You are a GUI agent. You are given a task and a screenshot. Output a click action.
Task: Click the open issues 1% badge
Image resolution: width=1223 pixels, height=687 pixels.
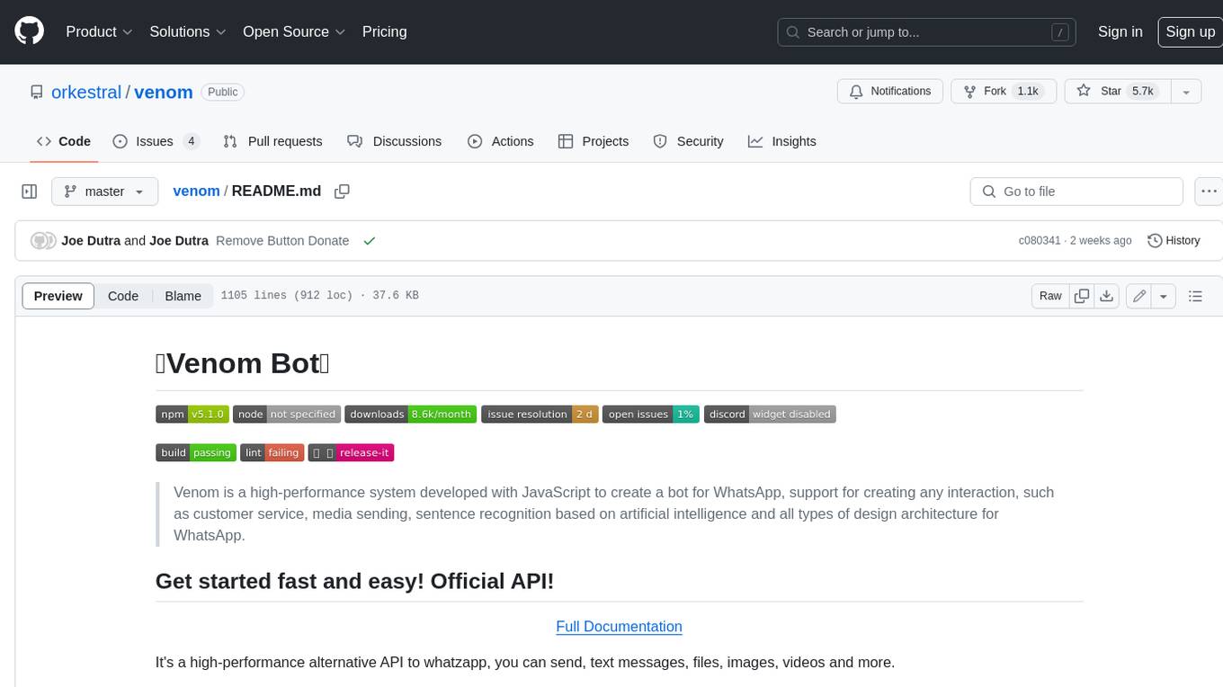(x=650, y=415)
